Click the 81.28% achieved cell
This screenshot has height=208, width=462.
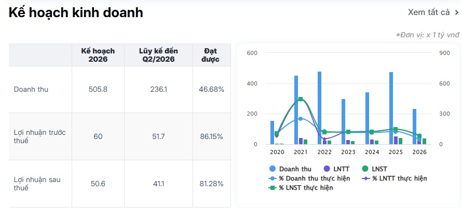(212, 184)
